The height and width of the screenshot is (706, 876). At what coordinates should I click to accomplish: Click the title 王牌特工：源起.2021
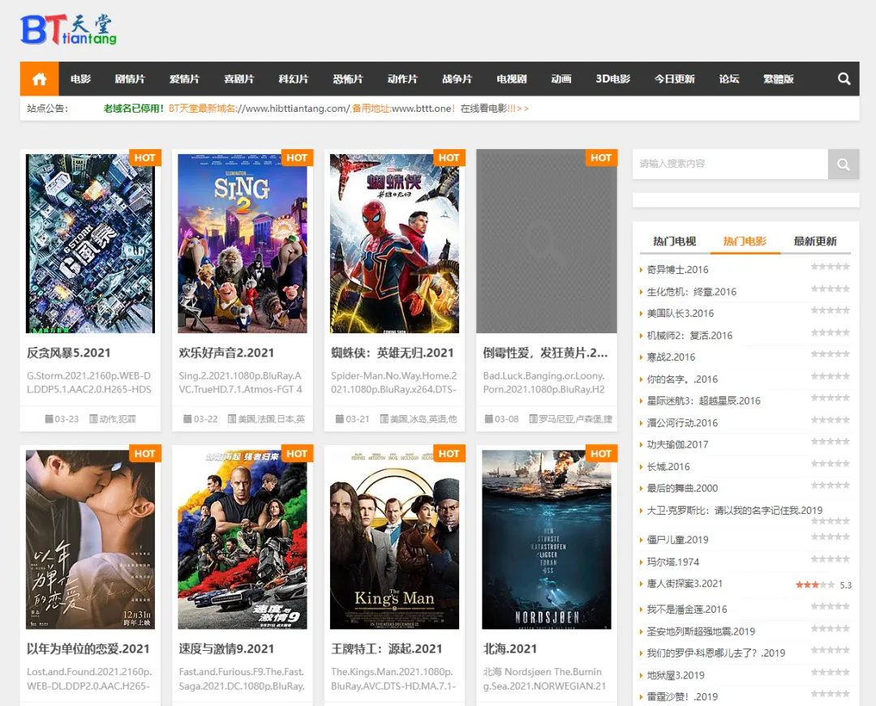(x=387, y=648)
